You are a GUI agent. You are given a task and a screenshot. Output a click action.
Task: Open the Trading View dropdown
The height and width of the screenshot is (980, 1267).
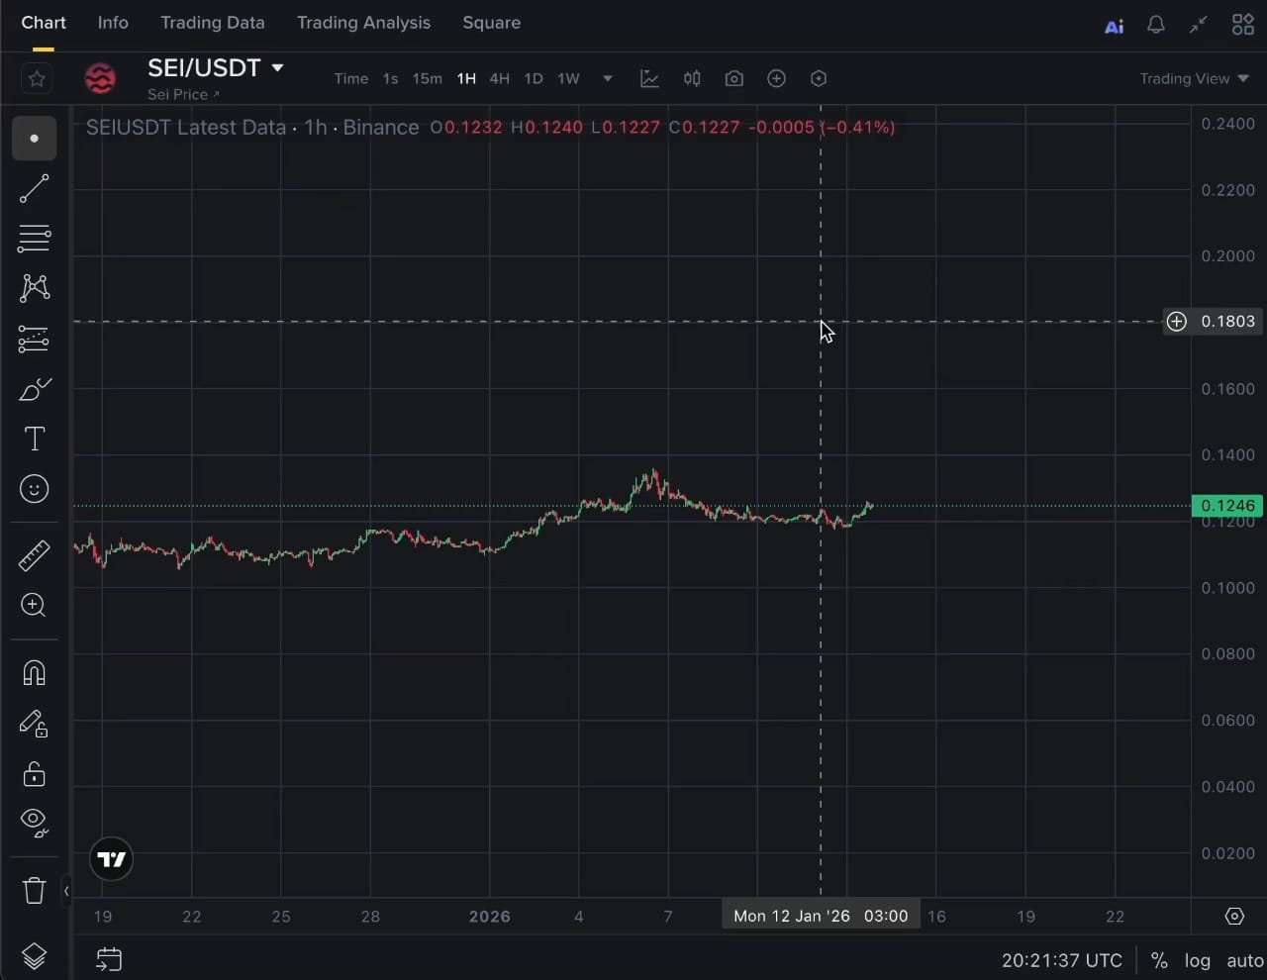point(1195,78)
